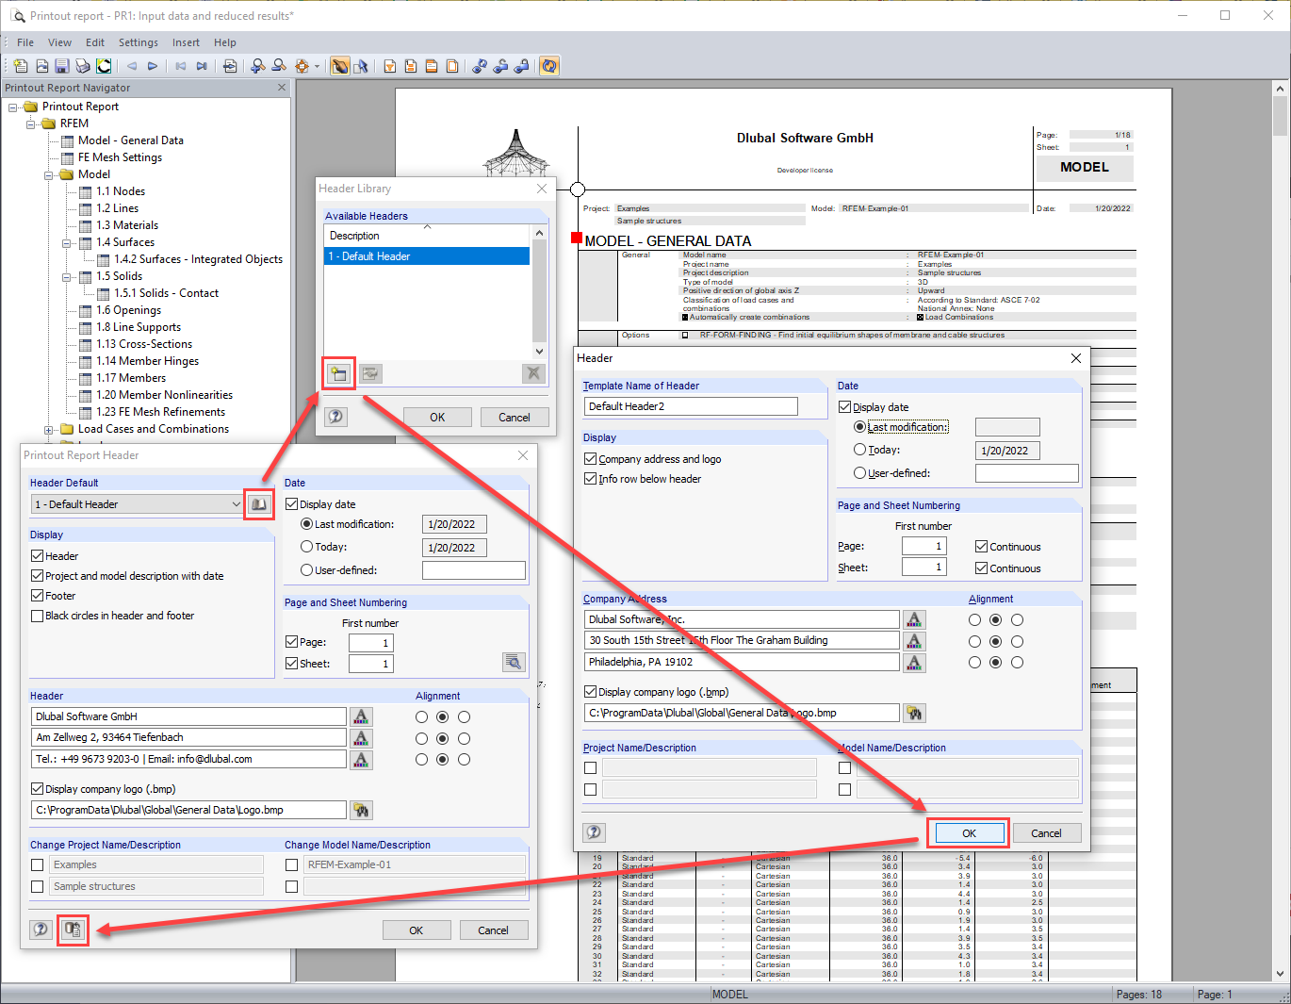
Task: Click Cancel in Printout Report Header dialog
Action: 494,930
